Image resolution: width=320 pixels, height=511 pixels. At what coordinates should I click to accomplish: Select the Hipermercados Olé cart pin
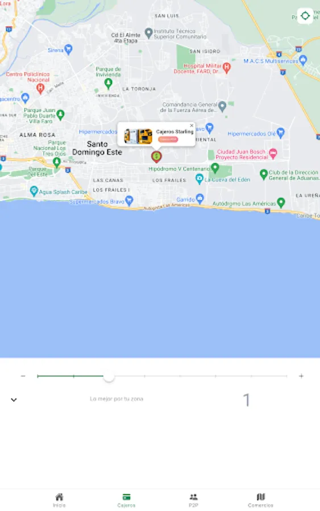[x=281, y=133]
